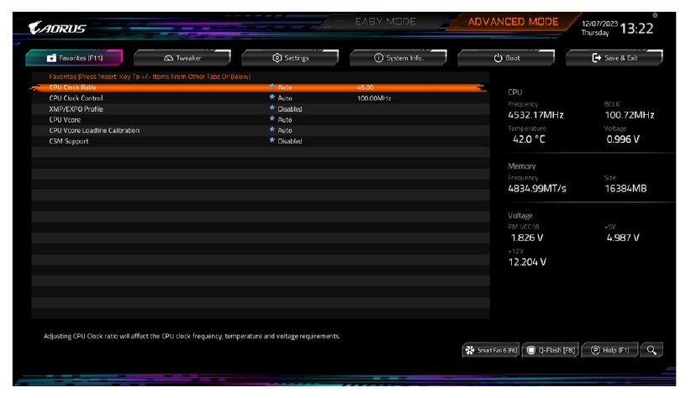Screen dimensions: 696x398
Task: Click the Smart Fan 6 fan icon
Action: [470, 350]
